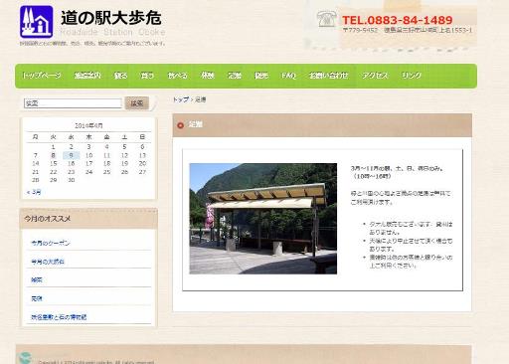Click the search button next to the input
Viewport: 509px width, 364px height.
pyautogui.click(x=137, y=103)
